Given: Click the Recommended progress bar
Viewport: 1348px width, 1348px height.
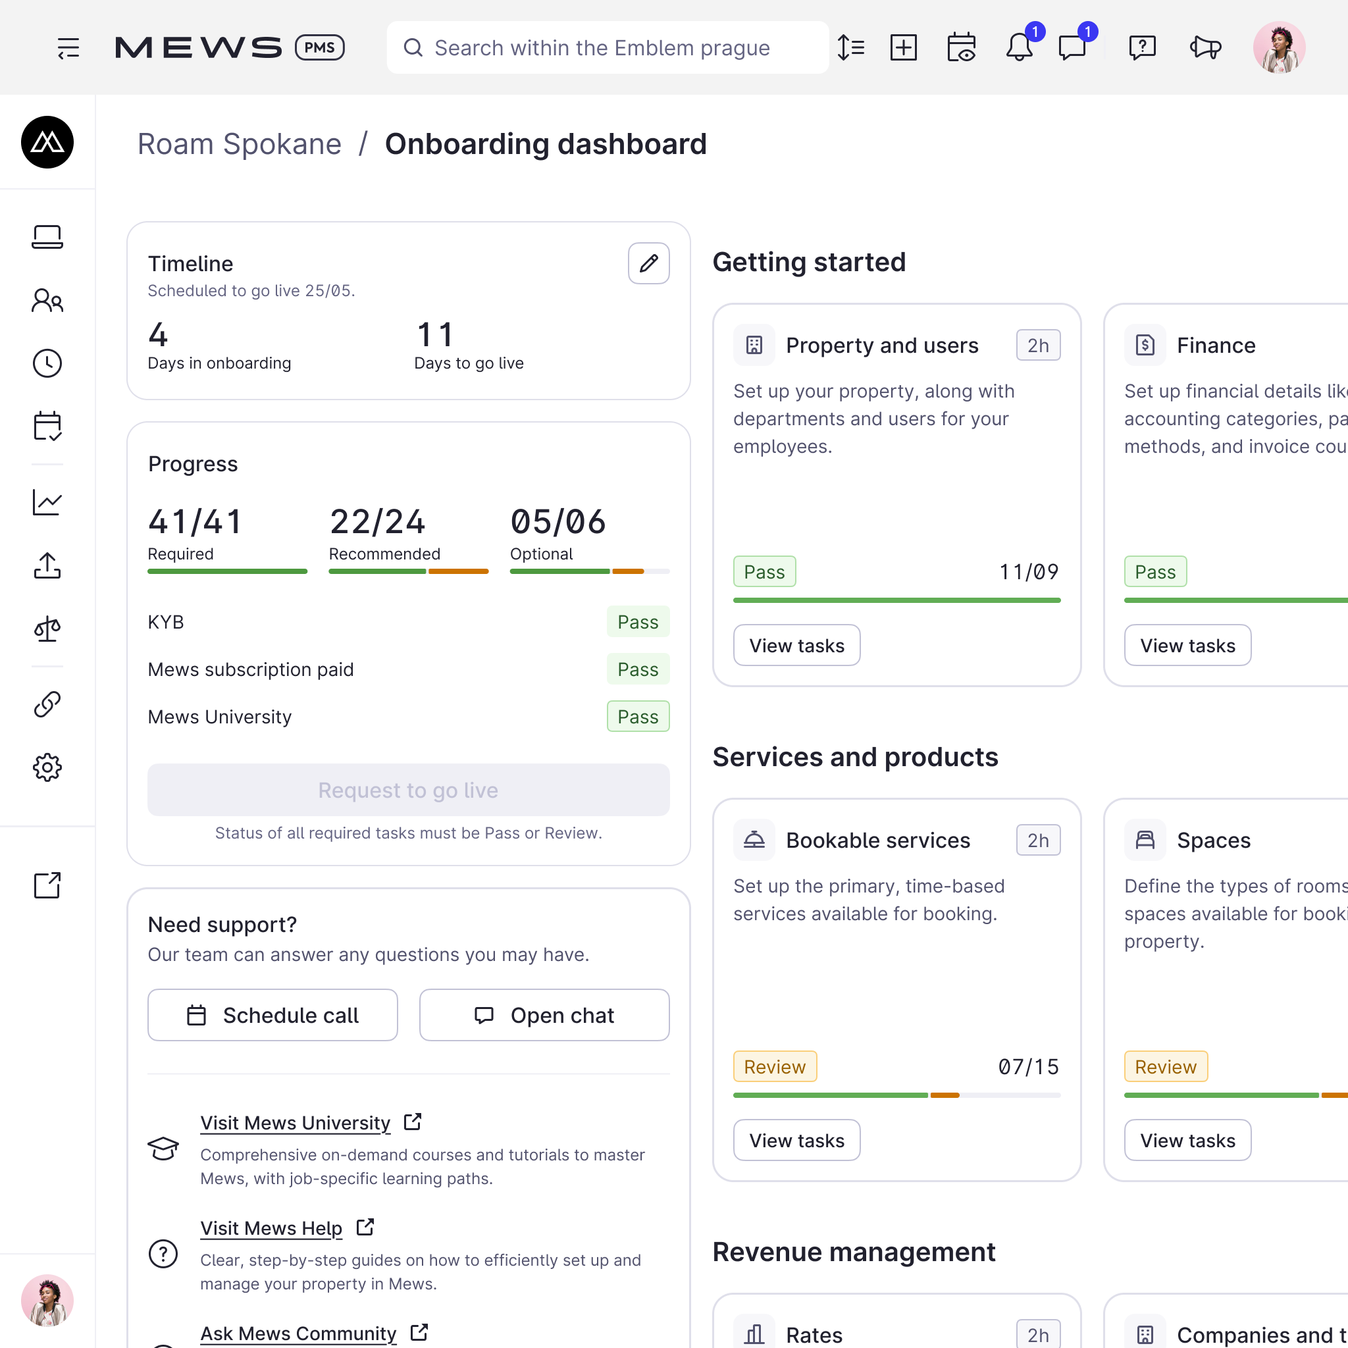Looking at the screenshot, I should click(408, 570).
